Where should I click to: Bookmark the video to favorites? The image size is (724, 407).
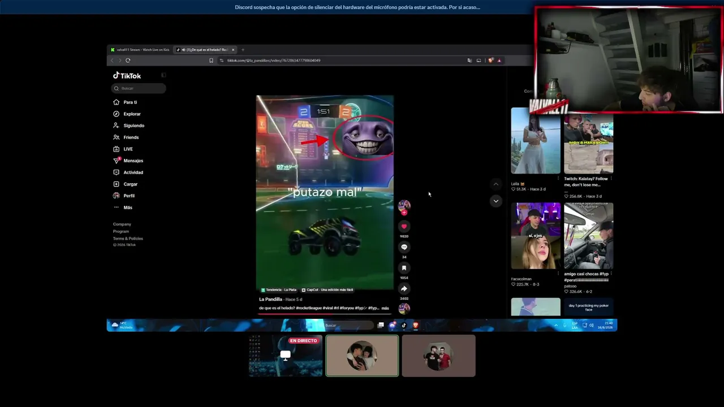coord(404,268)
